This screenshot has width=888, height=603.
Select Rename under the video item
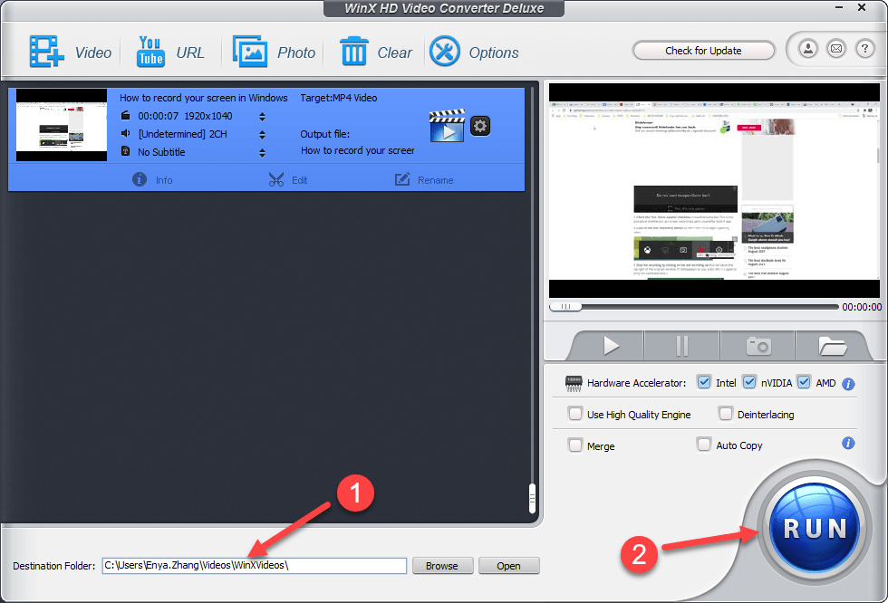click(424, 179)
